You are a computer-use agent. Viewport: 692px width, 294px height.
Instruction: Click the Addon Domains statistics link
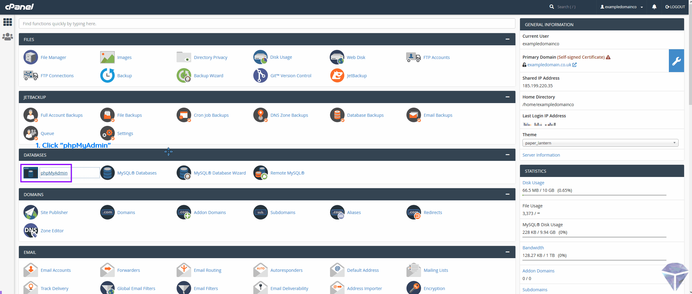pyautogui.click(x=538, y=271)
